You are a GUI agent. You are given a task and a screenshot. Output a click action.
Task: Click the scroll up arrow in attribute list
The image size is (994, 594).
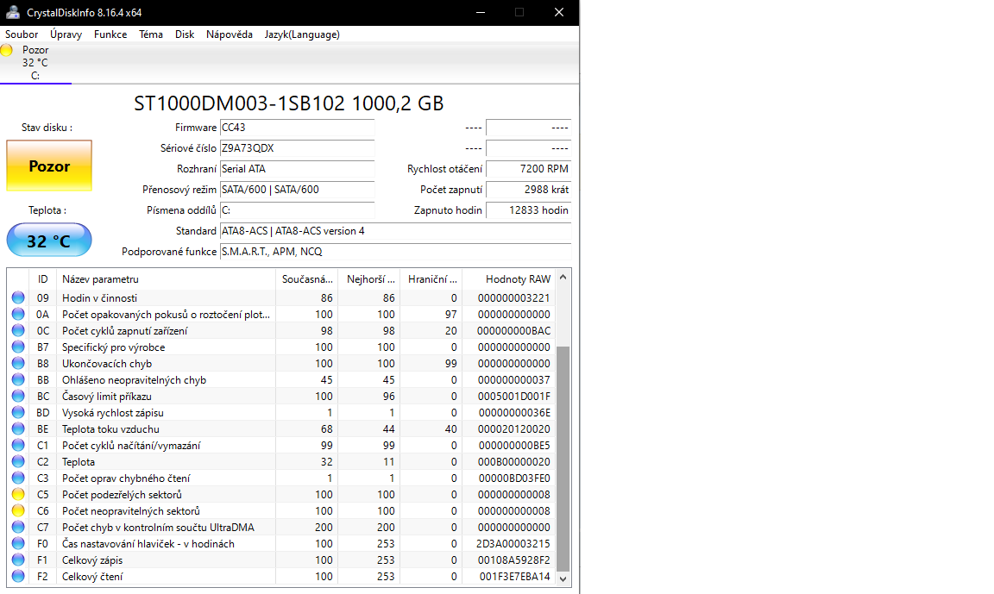563,278
